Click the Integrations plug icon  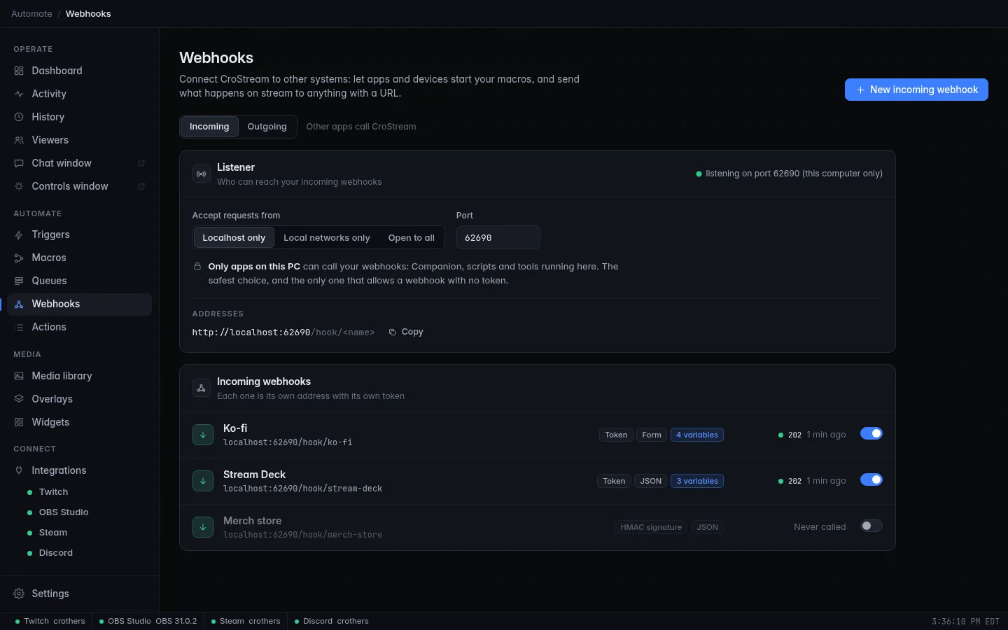pyautogui.click(x=19, y=470)
